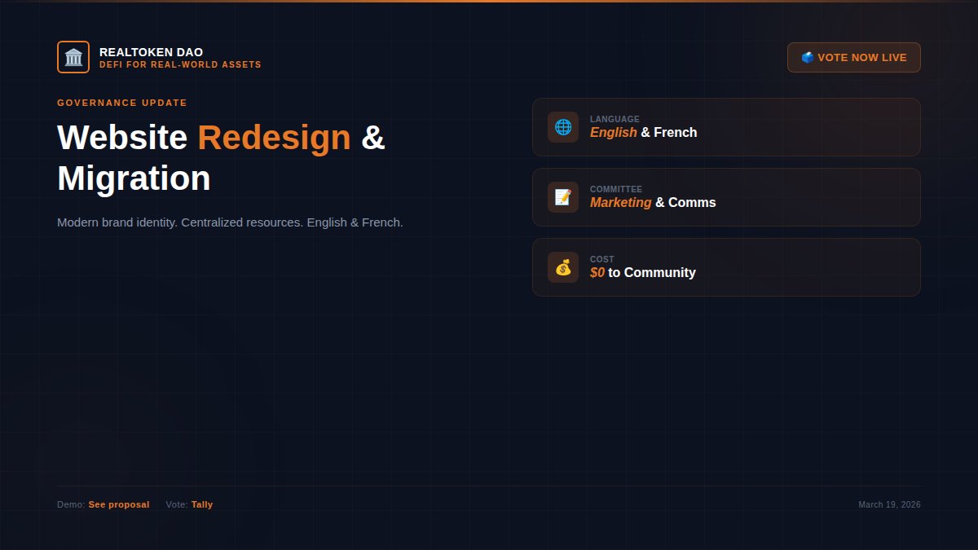Click the COST card label
Image resolution: width=978 pixels, height=550 pixels.
pos(602,259)
